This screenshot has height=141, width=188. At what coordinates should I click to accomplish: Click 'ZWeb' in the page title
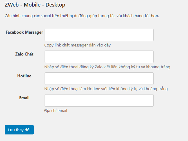coord(12,5)
